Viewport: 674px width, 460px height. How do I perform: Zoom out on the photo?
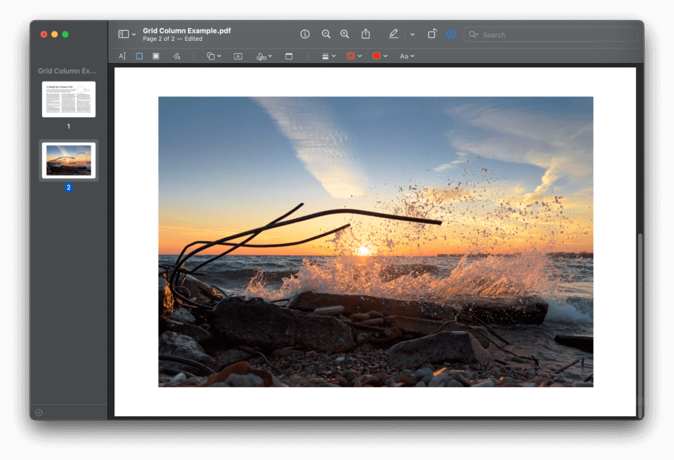[x=326, y=34]
